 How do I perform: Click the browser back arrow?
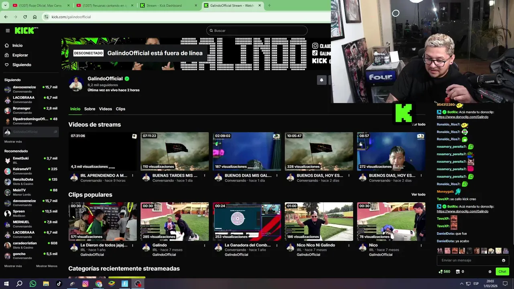6,17
